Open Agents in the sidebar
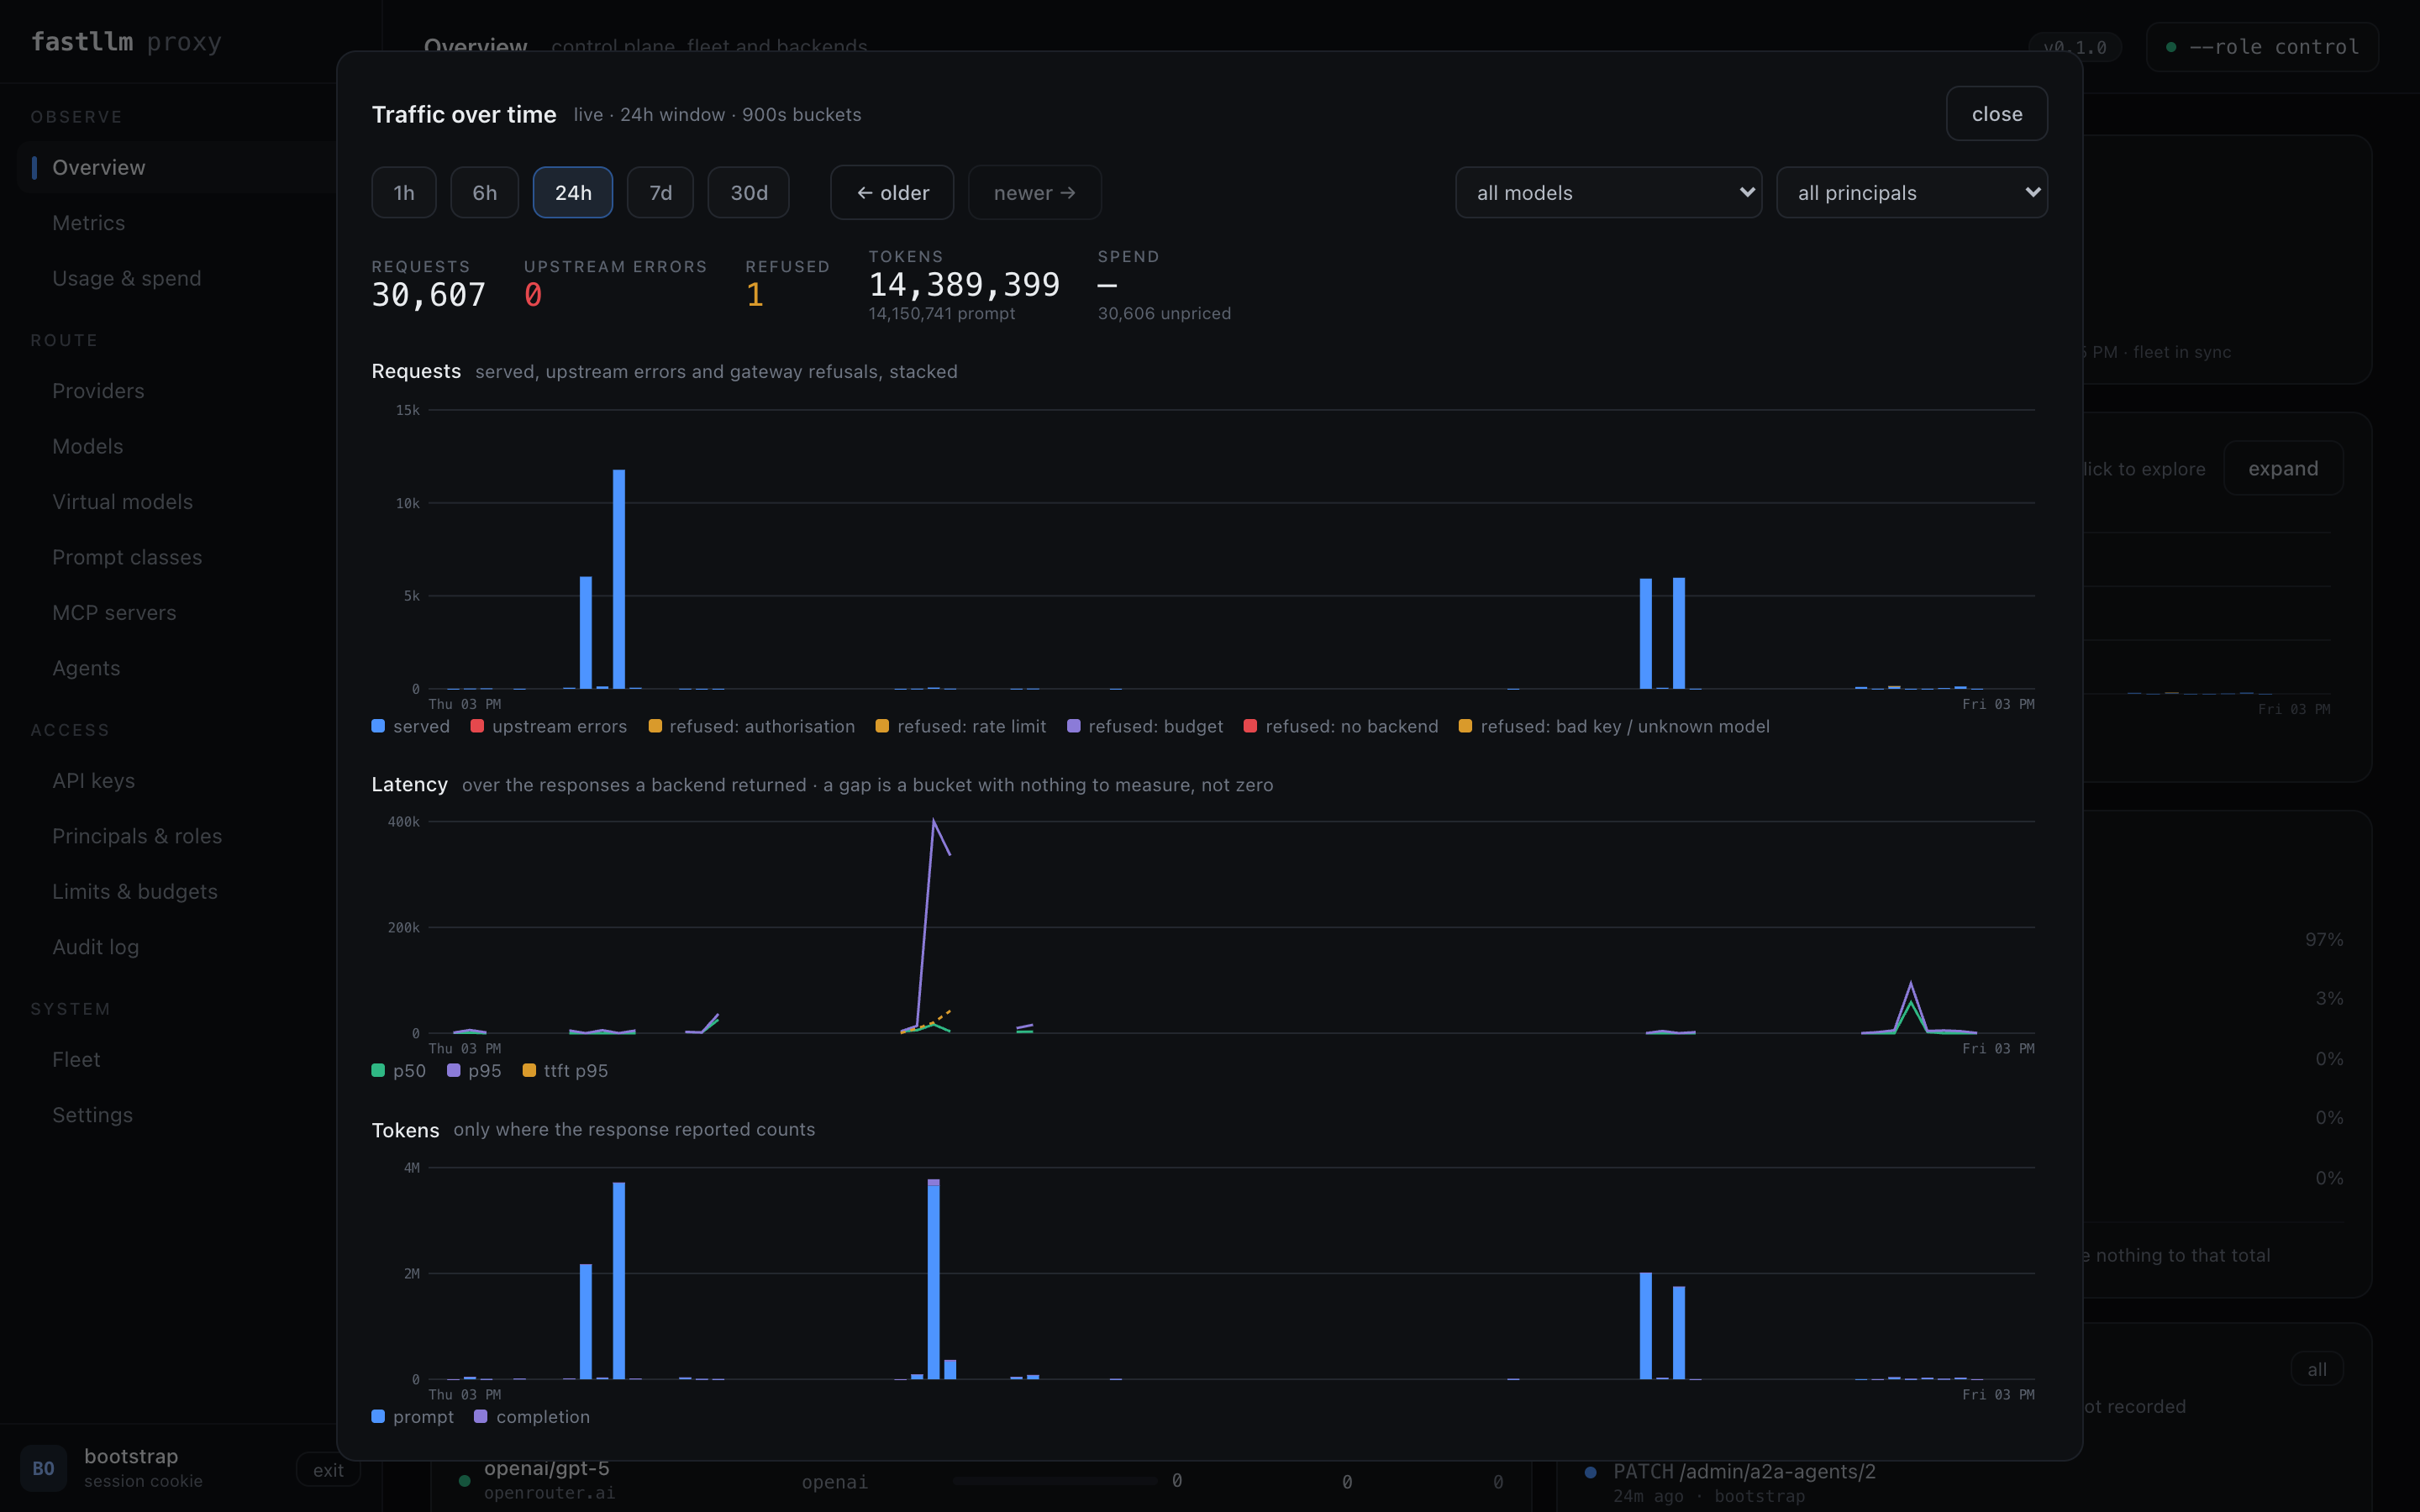The width and height of the screenshot is (2420, 1512). pyautogui.click(x=86, y=668)
